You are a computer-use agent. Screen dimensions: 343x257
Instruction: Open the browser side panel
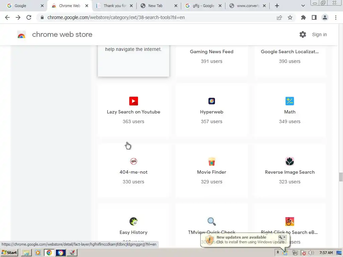click(314, 17)
